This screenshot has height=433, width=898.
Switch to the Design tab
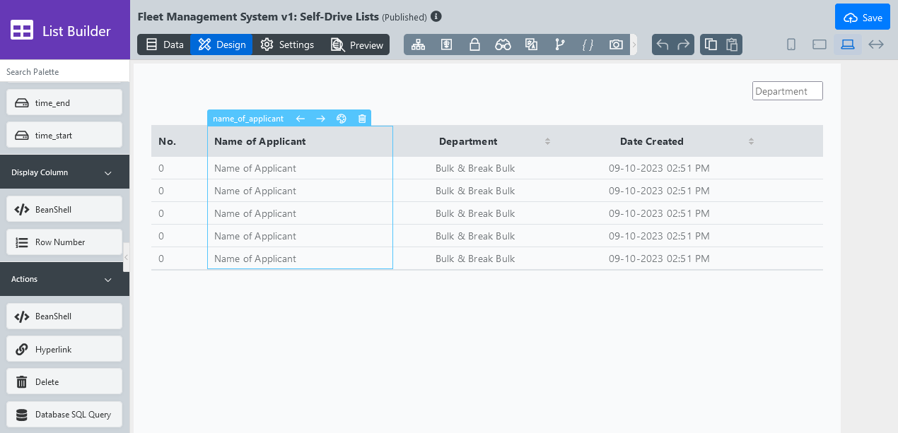pos(221,45)
